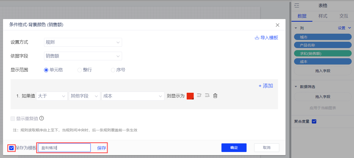Select the 整行 display range option
The image size is (354, 158).
point(80,70)
